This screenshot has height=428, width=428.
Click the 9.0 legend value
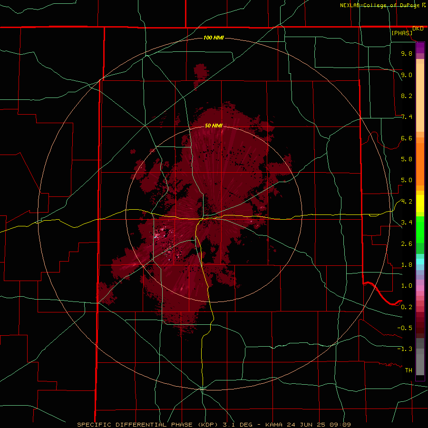[407, 75]
